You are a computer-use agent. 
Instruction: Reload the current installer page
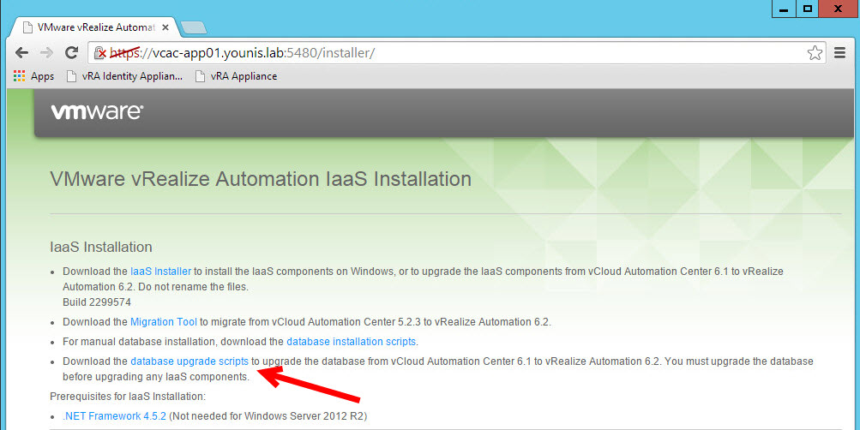pyautogui.click(x=72, y=53)
